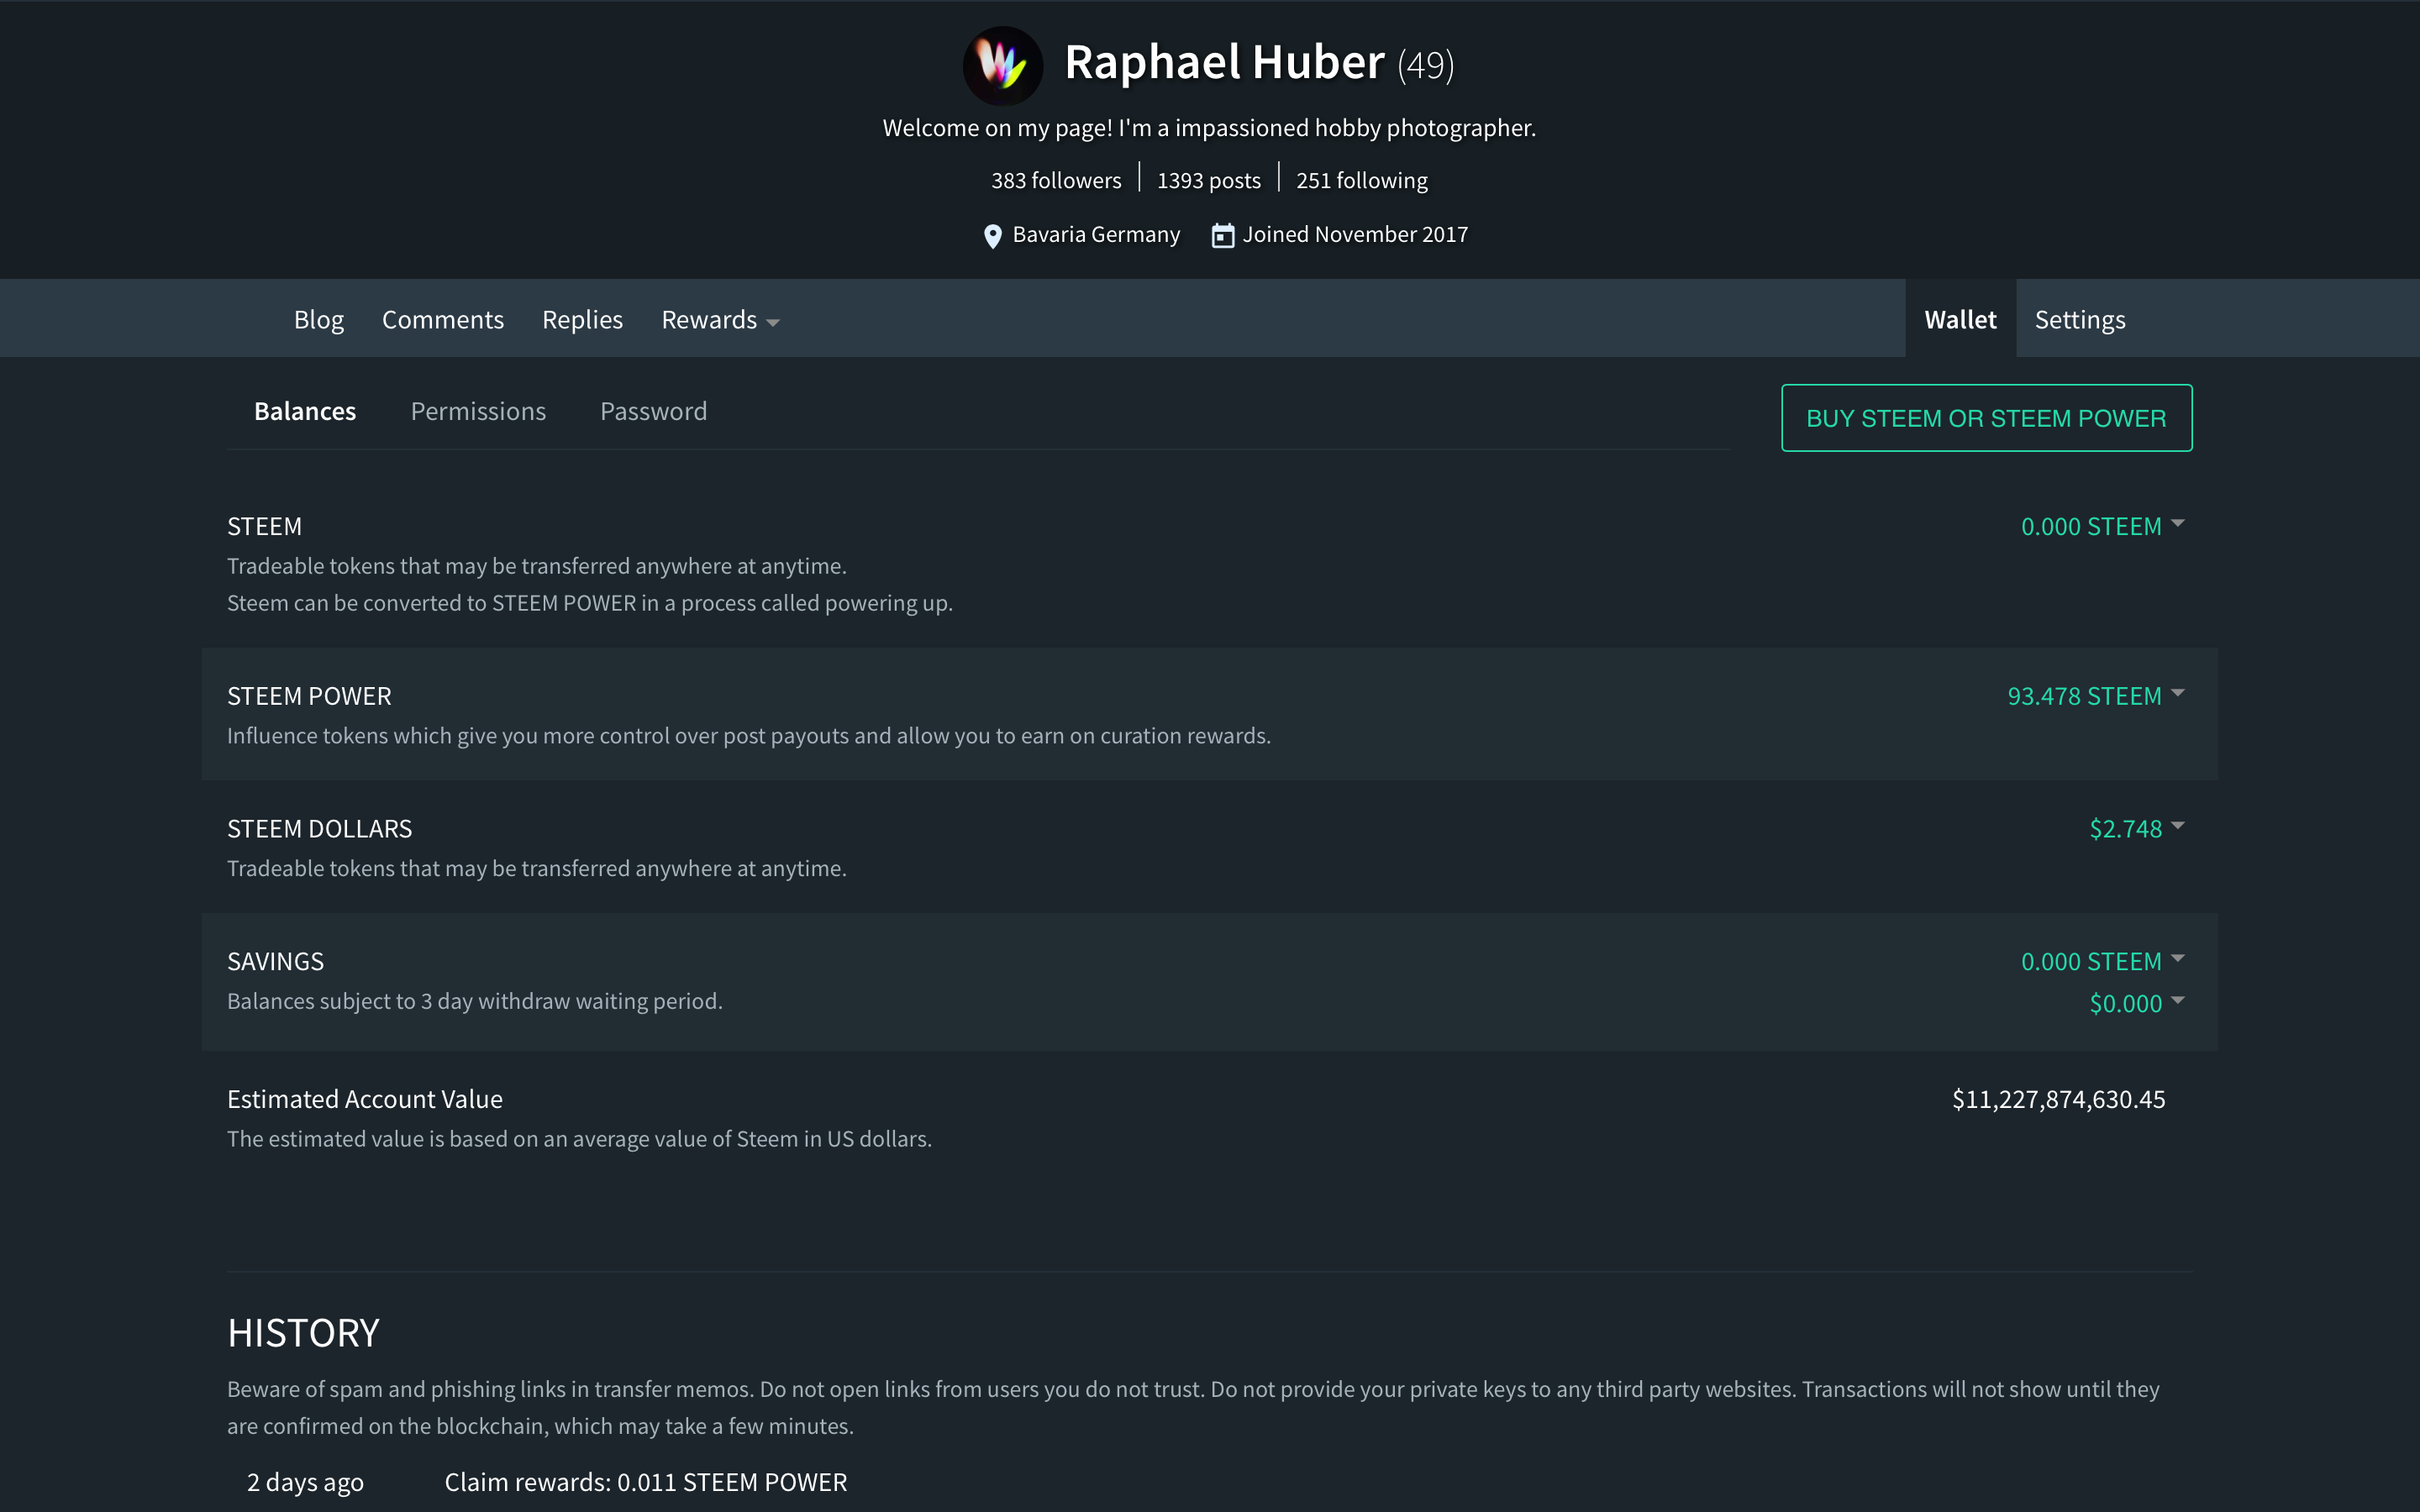Open the Savings $0.000 dropdown
The height and width of the screenshot is (1512, 2420).
click(2136, 1003)
